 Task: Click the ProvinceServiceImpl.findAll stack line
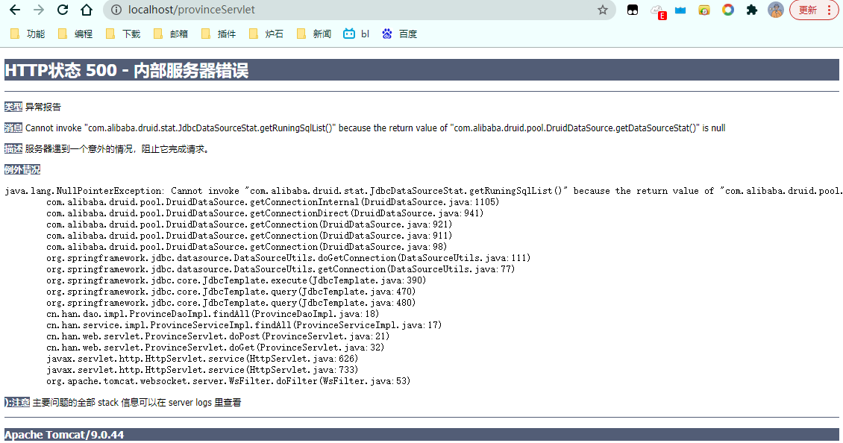pos(243,325)
